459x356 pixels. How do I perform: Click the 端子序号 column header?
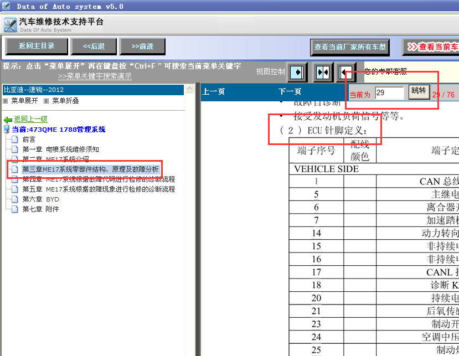click(316, 151)
